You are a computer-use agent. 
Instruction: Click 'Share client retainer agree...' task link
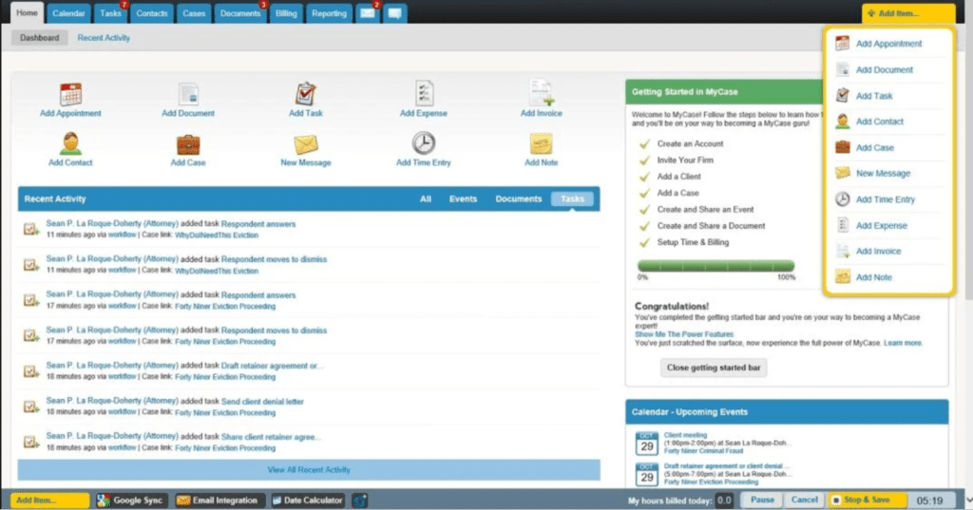click(271, 437)
